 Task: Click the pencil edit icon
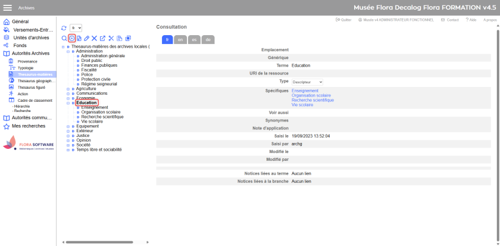(87, 38)
